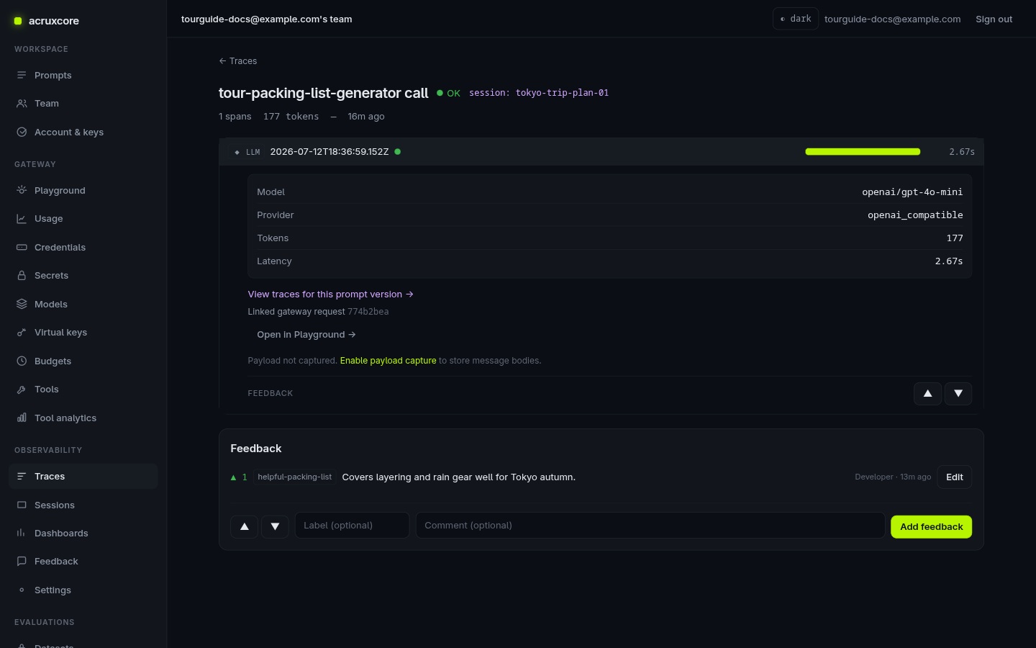
Task: Thumbs-up the LLM span feedback
Action: point(927,394)
